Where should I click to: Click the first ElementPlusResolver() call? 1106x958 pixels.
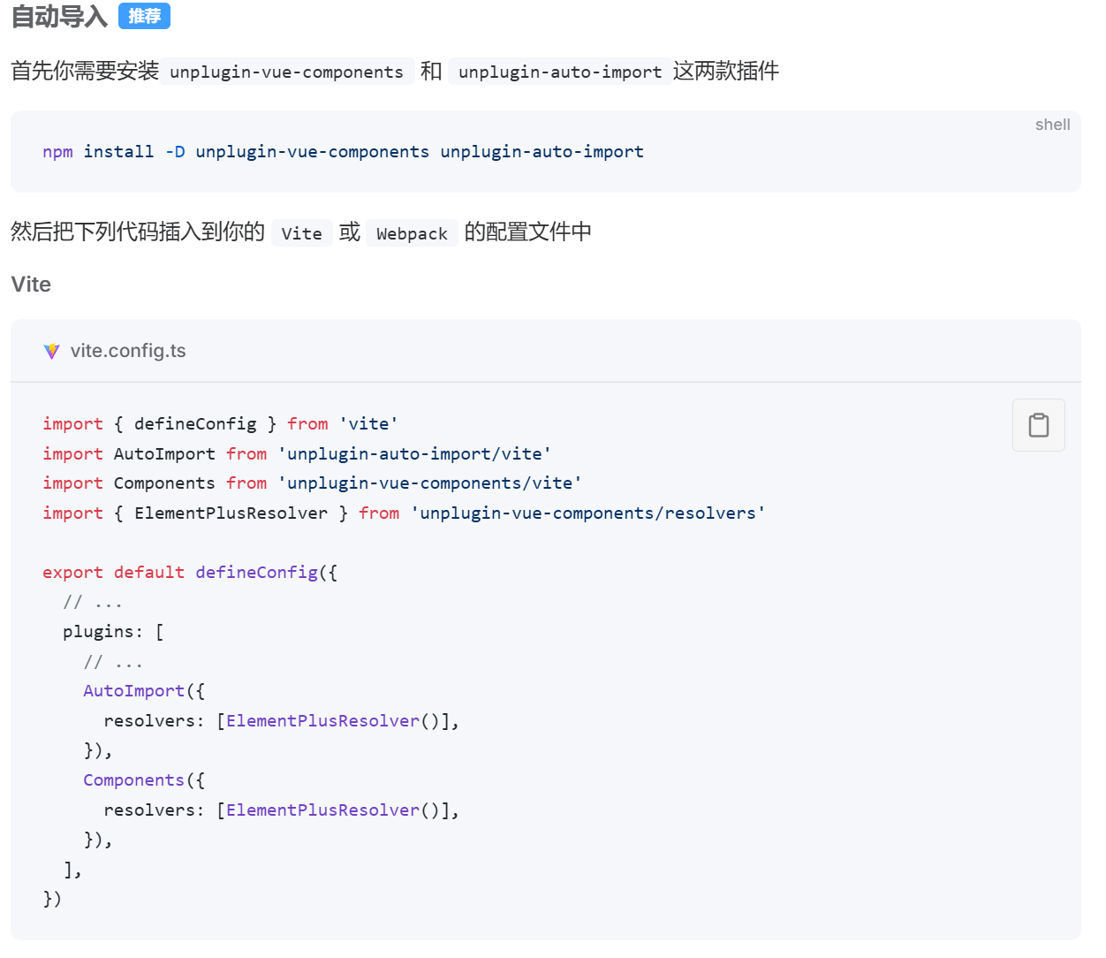322,720
